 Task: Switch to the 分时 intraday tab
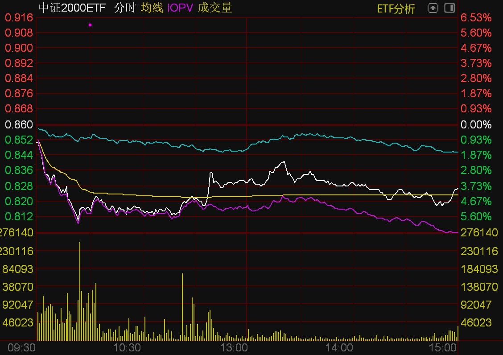pos(124,8)
